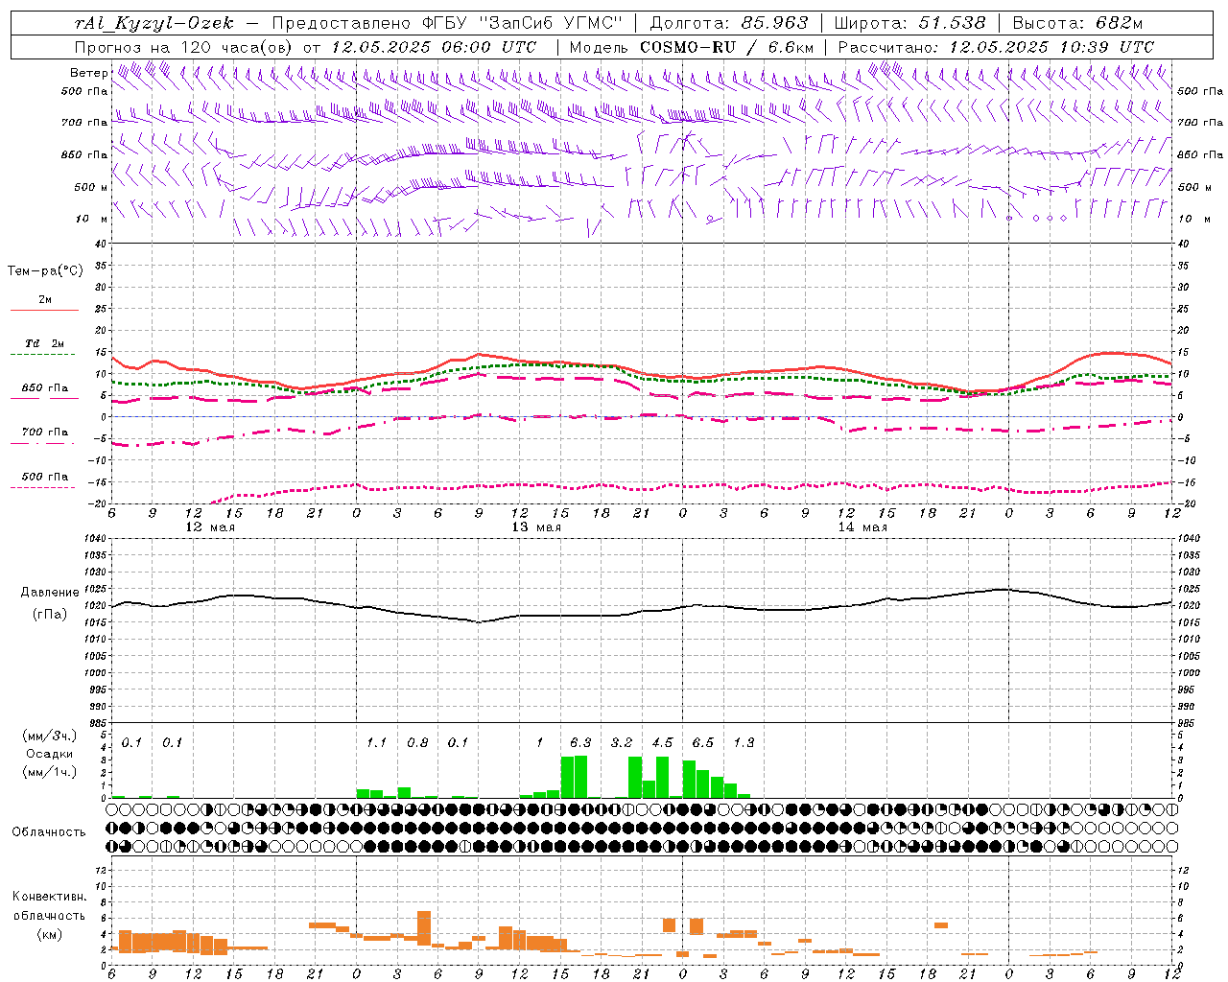Screen dimensions: 1228x982
Task: Click the 850 гПа temperature legend entry
Action: point(45,388)
